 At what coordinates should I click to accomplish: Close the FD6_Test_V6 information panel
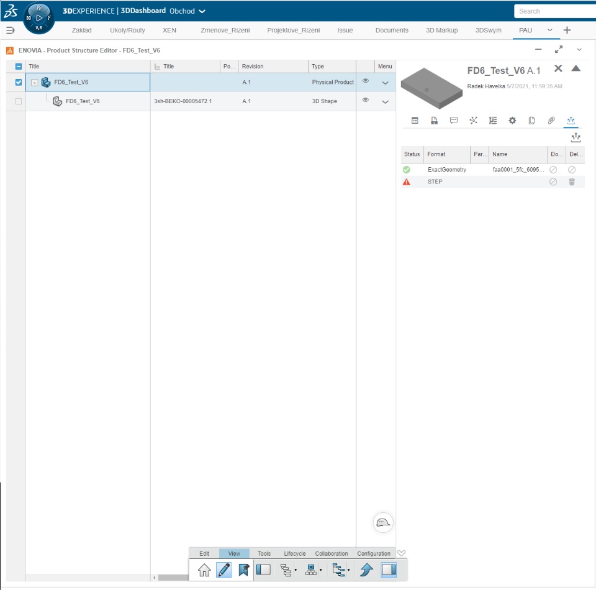pyautogui.click(x=558, y=68)
